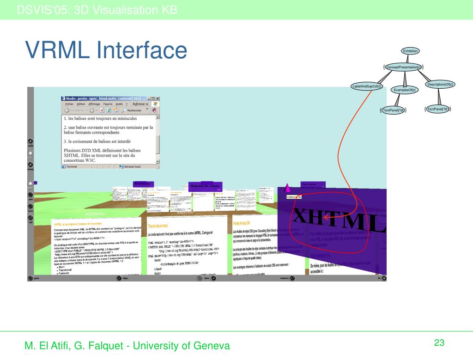
Task: Select the fly navigation mode
Action: pyautogui.click(x=30, y=153)
